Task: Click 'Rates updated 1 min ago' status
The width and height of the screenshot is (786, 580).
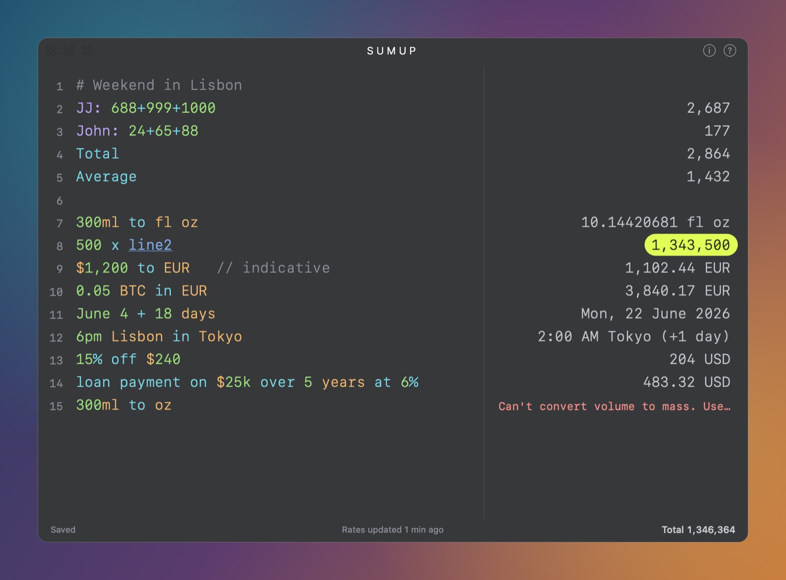Action: click(x=393, y=529)
